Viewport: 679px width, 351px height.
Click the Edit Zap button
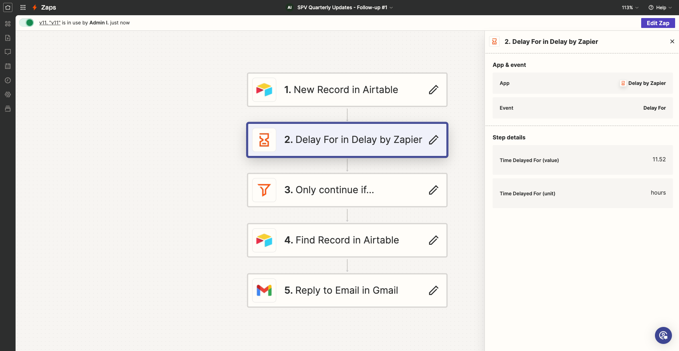(x=658, y=23)
